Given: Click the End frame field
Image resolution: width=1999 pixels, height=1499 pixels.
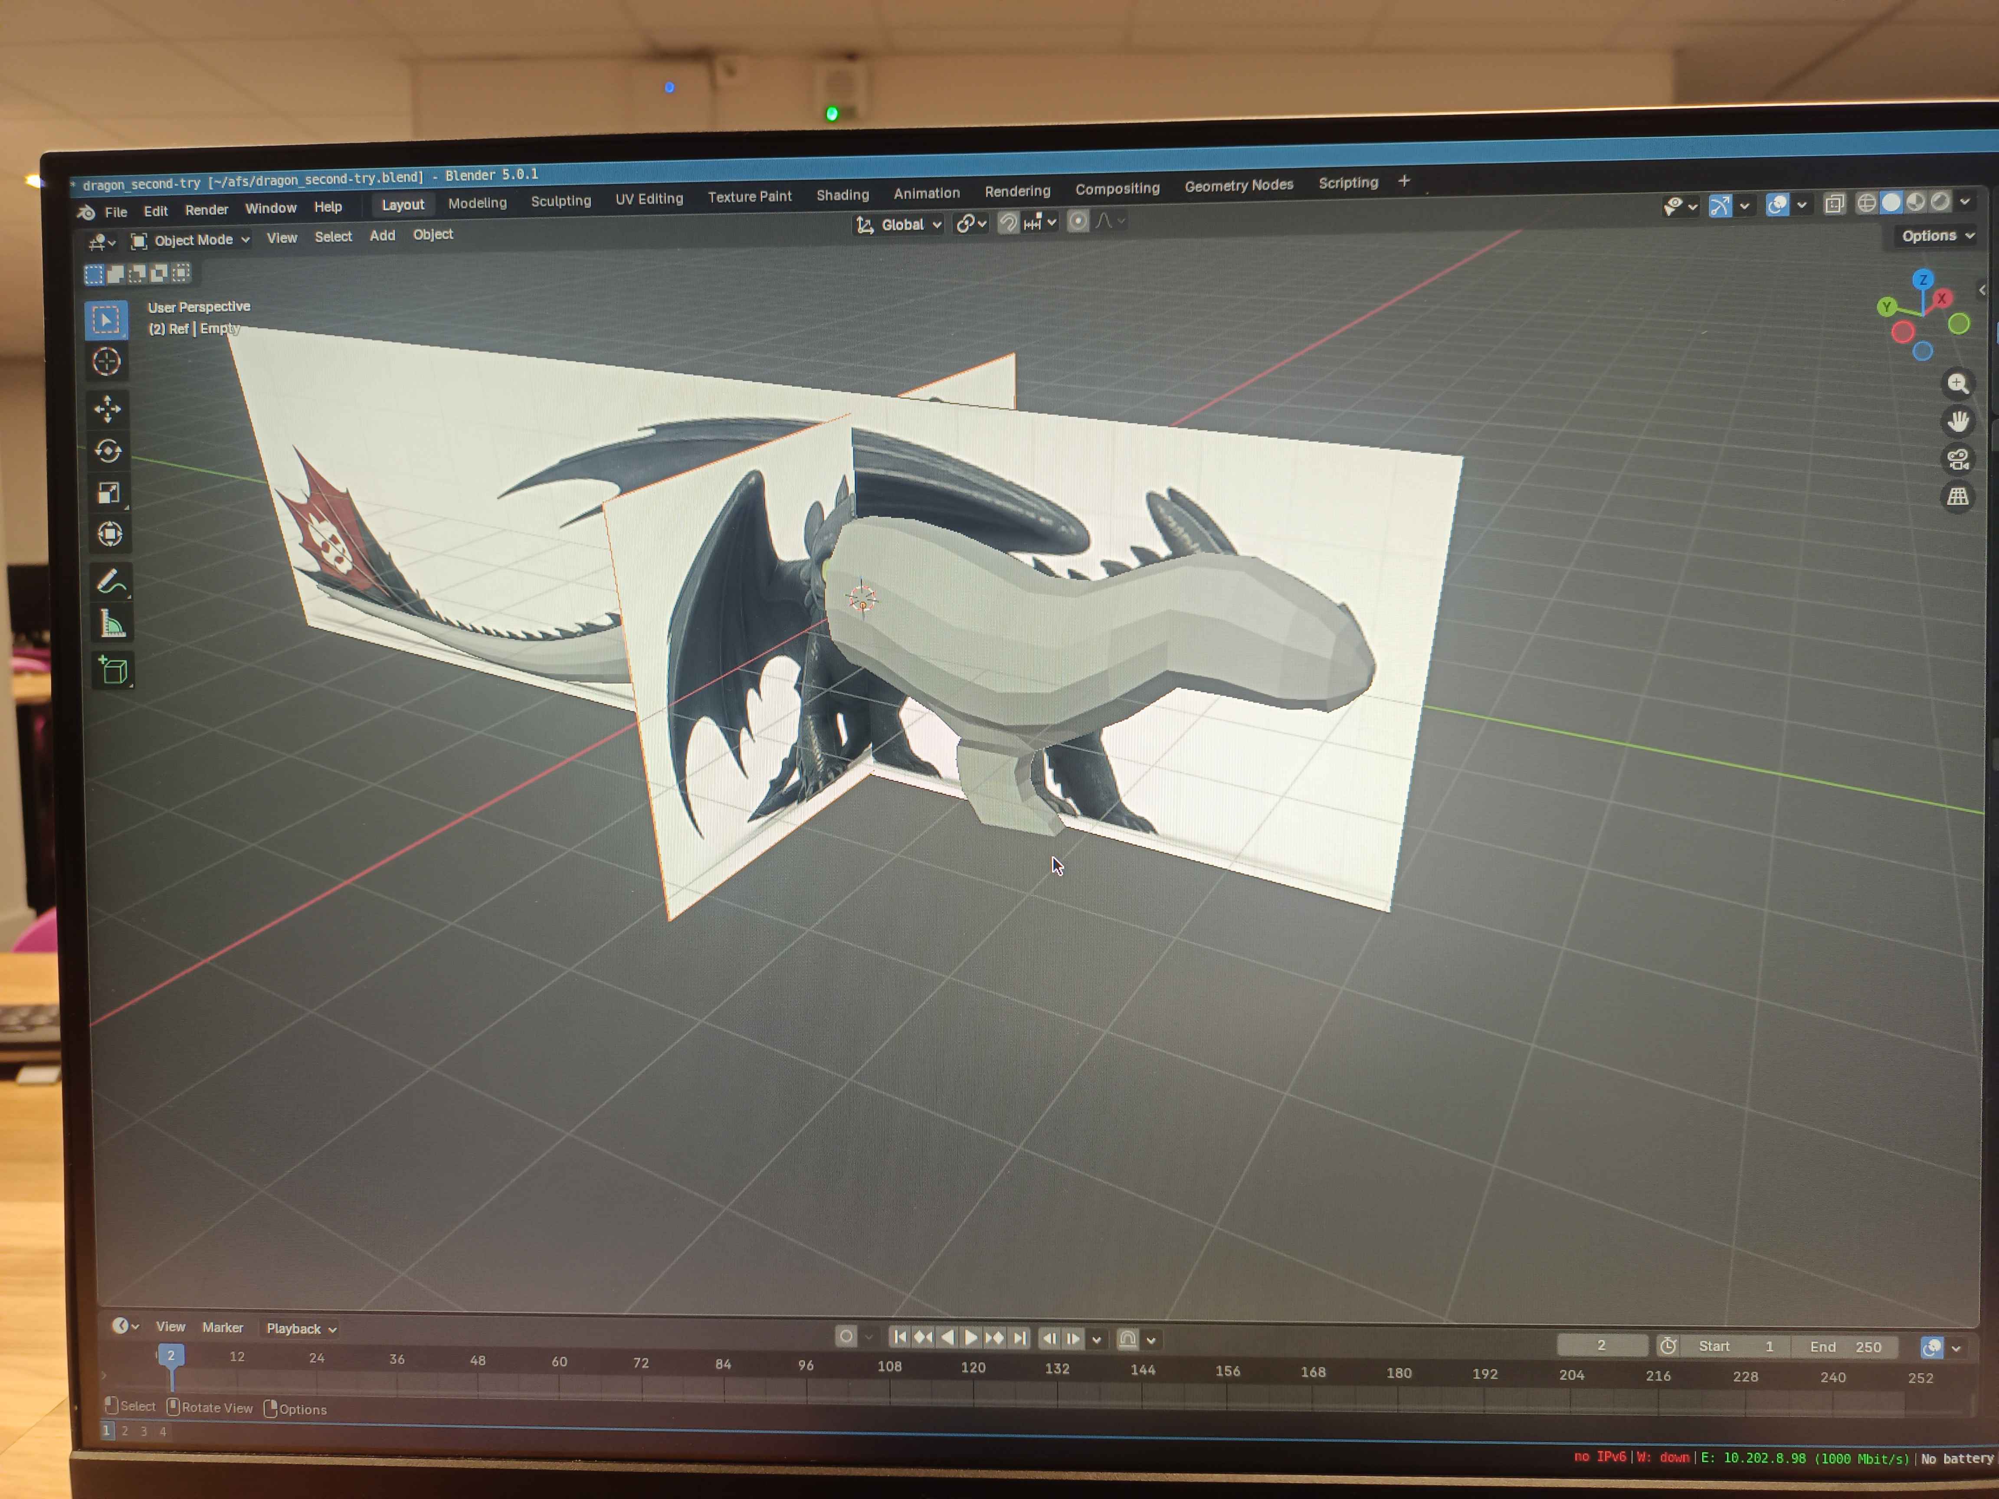Looking at the screenshot, I should tap(1845, 1347).
